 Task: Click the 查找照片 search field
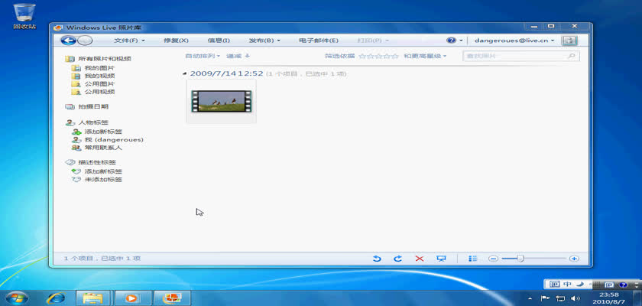point(514,56)
